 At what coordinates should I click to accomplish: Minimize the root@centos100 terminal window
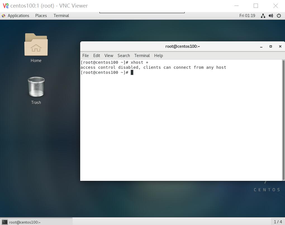(x=261, y=47)
